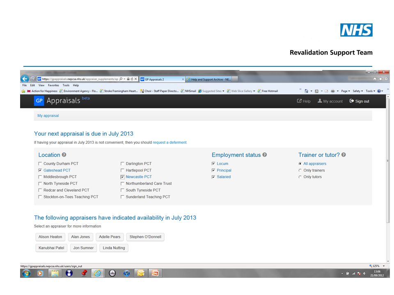Expand the Suggested Sites dropdown
This screenshot has height=295, width=394.
click(223, 91)
